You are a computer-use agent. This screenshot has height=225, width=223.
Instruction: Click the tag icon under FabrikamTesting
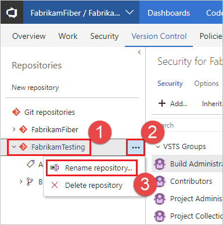click(x=30, y=164)
